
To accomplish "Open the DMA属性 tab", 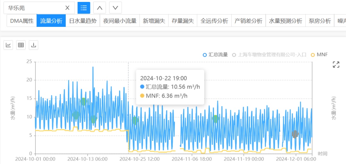I will tap(22, 21).
